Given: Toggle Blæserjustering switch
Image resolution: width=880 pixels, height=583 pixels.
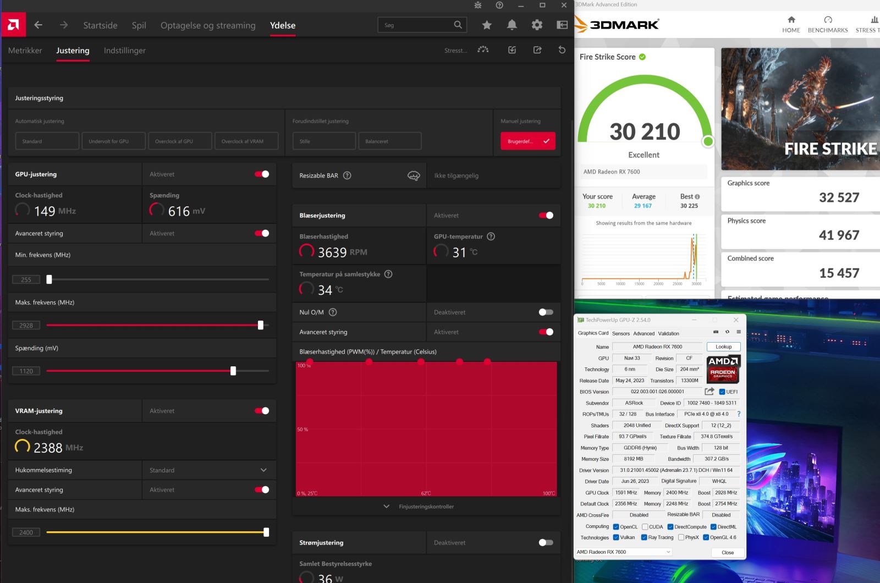Looking at the screenshot, I should [546, 216].
